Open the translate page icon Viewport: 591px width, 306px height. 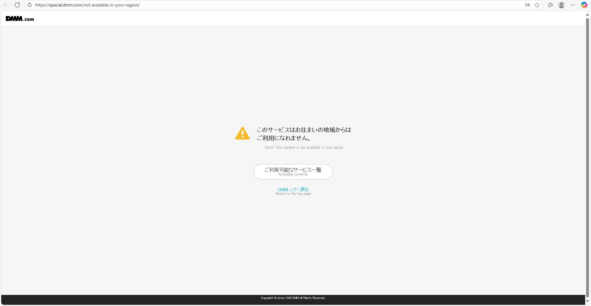click(x=527, y=5)
